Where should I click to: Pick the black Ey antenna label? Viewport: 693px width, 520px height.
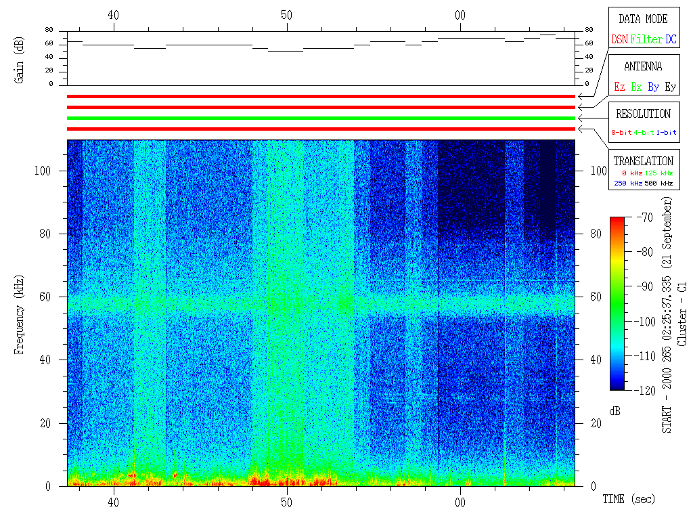pyautogui.click(x=670, y=87)
